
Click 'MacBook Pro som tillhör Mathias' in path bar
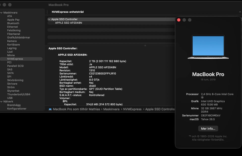[x=76, y=109]
